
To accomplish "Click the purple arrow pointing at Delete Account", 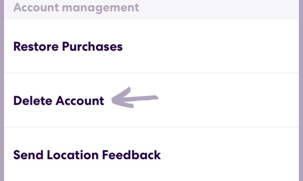I will tap(135, 99).
